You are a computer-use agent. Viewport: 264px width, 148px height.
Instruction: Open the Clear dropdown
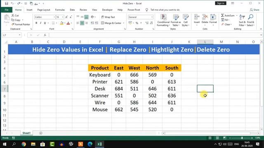click(226, 25)
